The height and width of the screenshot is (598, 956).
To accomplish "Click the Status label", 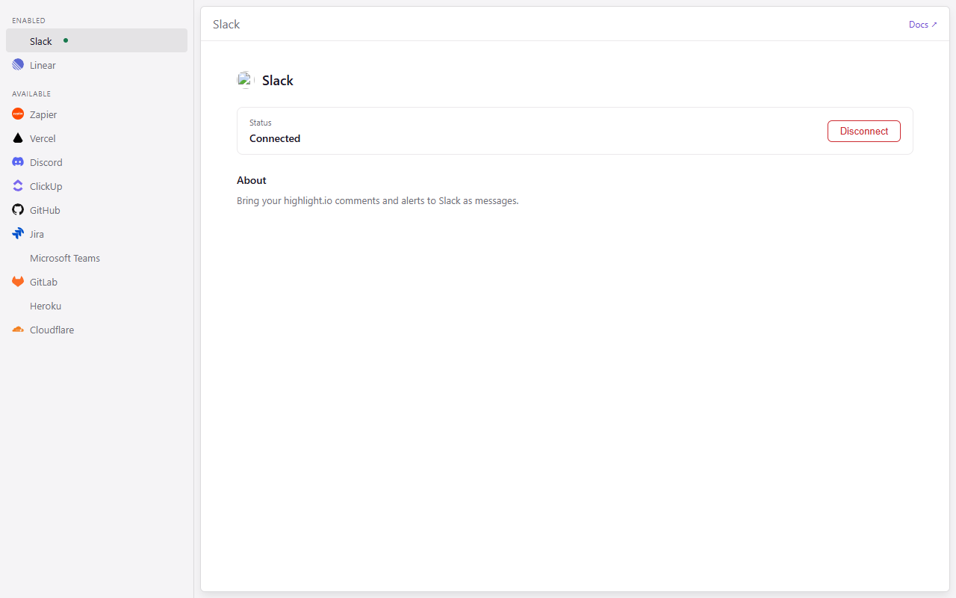I will pos(261,123).
